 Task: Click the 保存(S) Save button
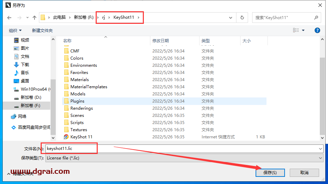tap(270, 172)
